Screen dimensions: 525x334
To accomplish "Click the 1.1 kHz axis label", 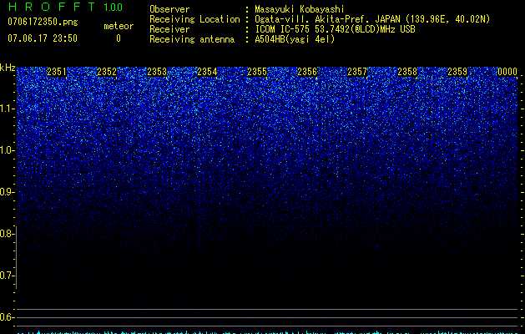I will [7, 109].
